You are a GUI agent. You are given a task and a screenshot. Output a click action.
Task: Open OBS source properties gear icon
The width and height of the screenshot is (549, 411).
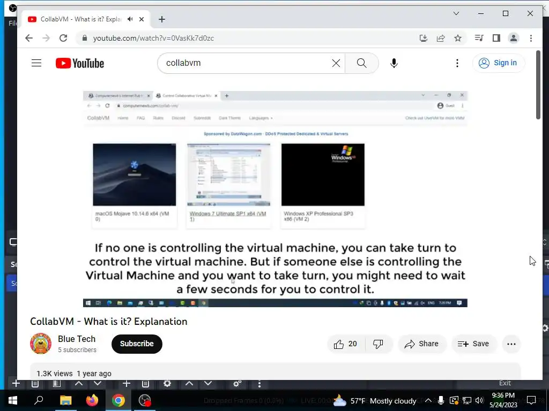point(167,383)
